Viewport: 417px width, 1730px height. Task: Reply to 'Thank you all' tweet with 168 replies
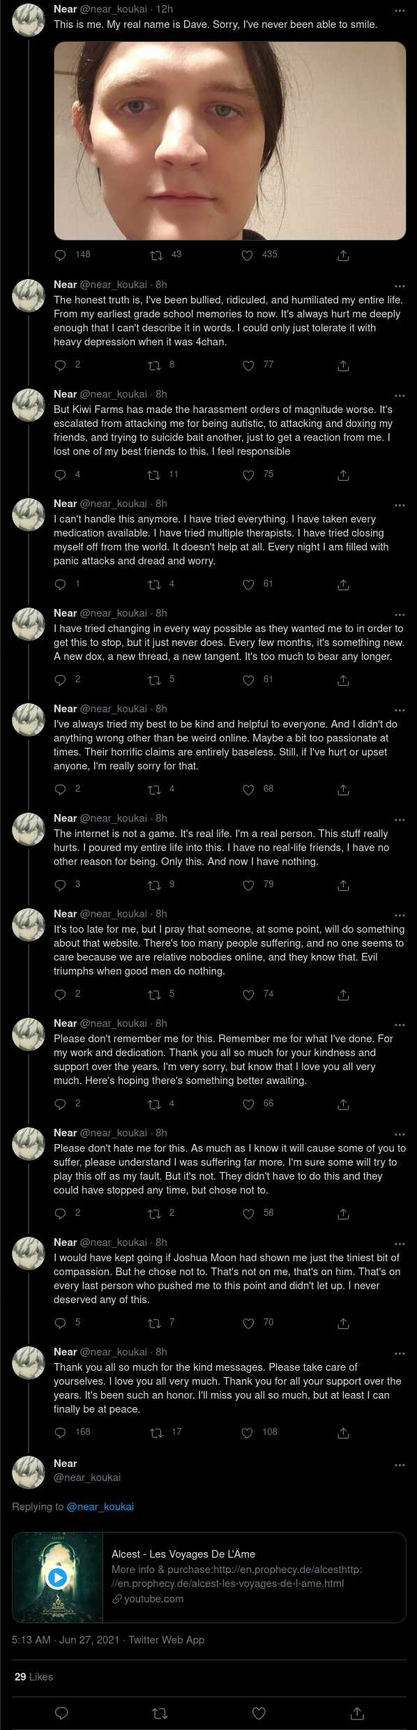(x=61, y=1433)
